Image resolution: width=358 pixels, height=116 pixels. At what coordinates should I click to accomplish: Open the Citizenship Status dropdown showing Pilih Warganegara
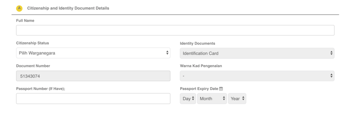click(x=93, y=53)
